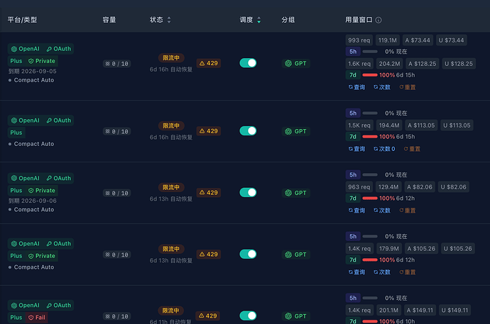Click the Private shield tag expiring 2026-09-06

[x=42, y=191]
